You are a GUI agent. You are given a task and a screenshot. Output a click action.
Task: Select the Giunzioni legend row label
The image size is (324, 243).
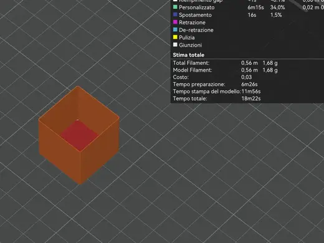(x=190, y=45)
